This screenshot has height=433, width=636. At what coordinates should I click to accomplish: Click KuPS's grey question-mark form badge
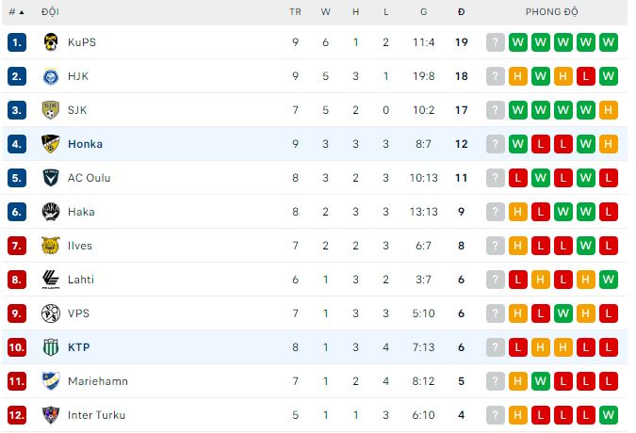pos(496,42)
